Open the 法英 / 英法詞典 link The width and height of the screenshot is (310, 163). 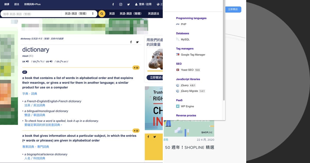[x=34, y=105]
